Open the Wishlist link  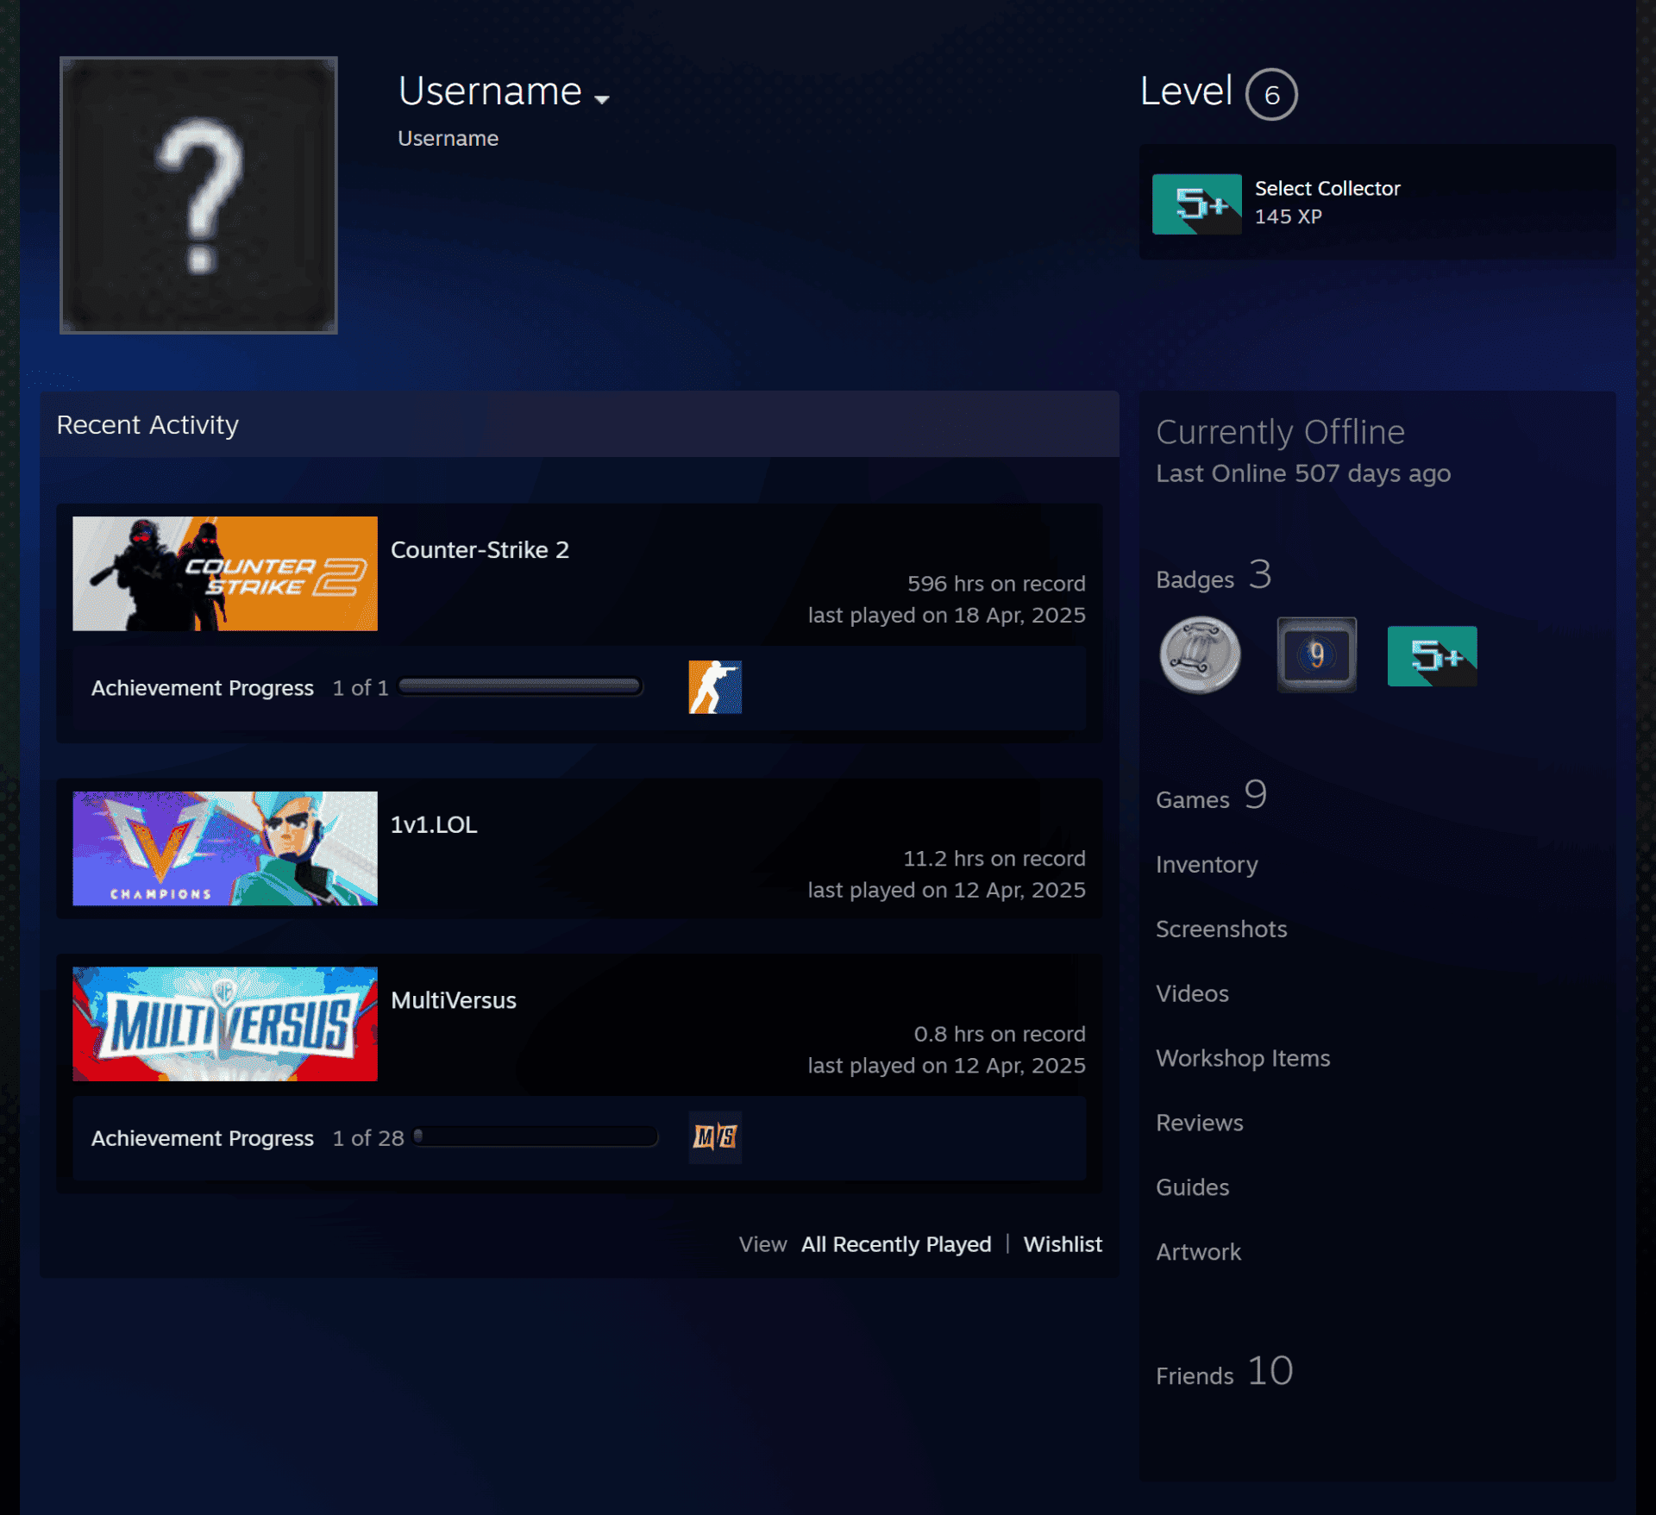1063,1244
